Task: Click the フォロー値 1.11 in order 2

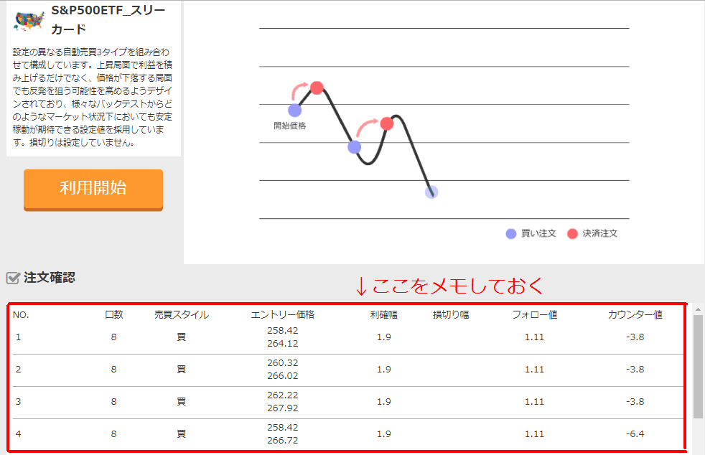Action: tap(535, 370)
